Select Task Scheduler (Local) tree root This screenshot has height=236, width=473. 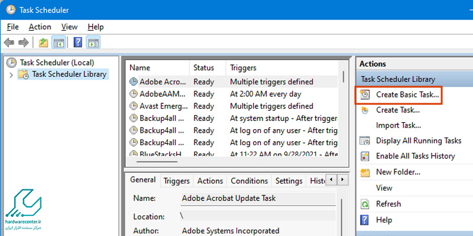(57, 63)
